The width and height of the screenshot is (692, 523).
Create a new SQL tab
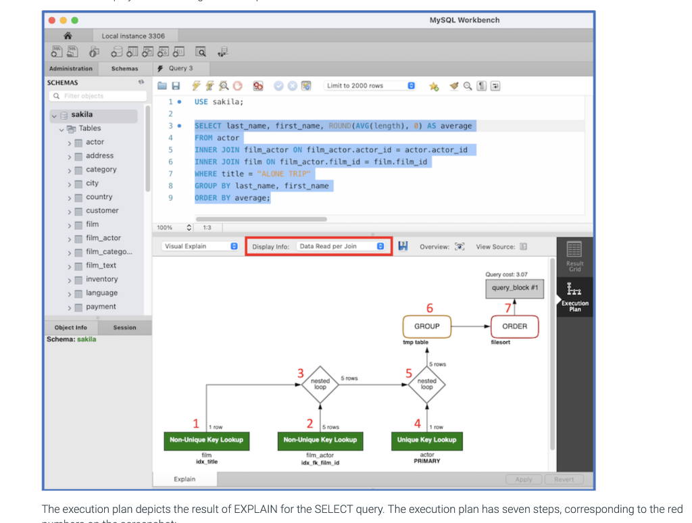(57, 51)
